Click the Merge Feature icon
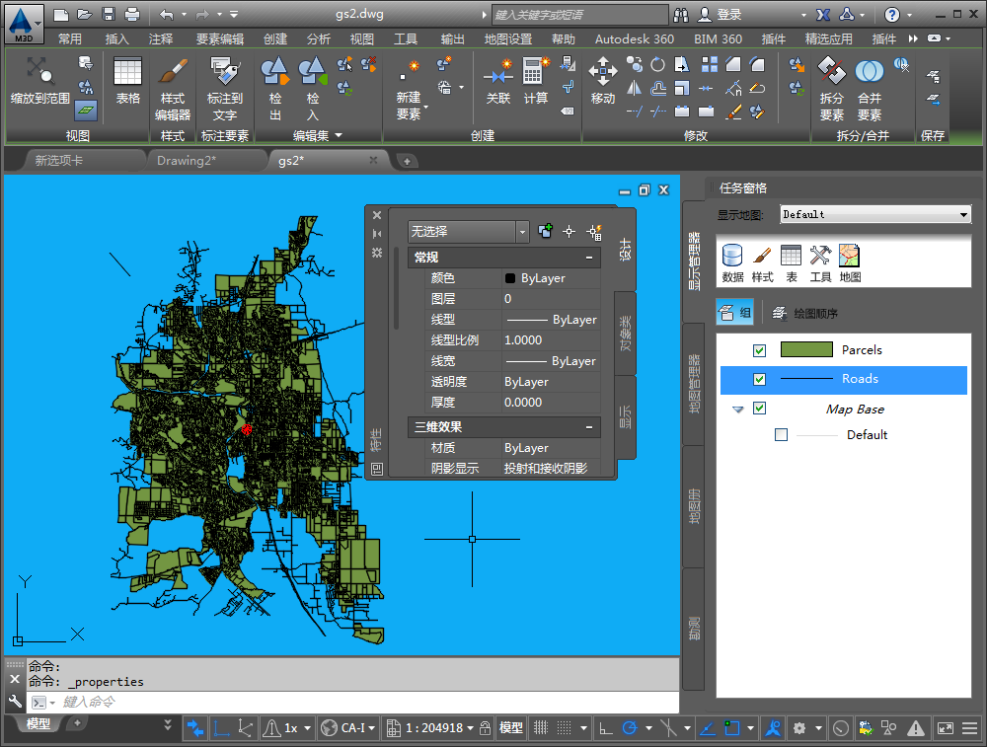The image size is (987, 747). [x=869, y=72]
